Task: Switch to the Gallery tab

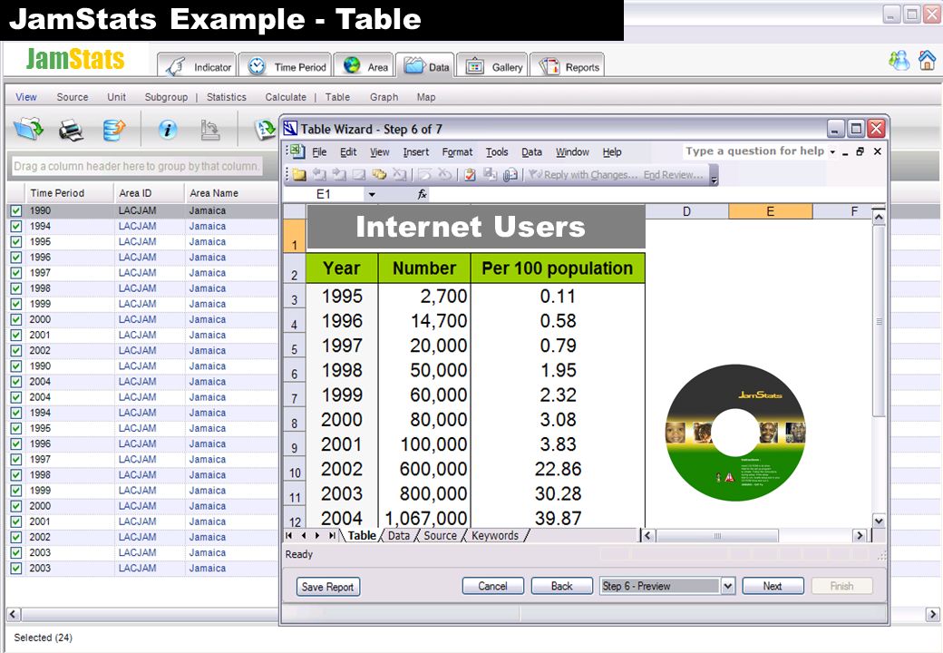Action: 492,65
